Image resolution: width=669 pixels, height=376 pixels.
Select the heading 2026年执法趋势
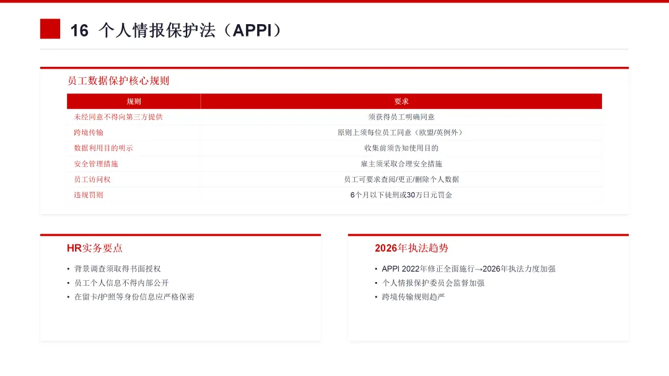point(411,248)
